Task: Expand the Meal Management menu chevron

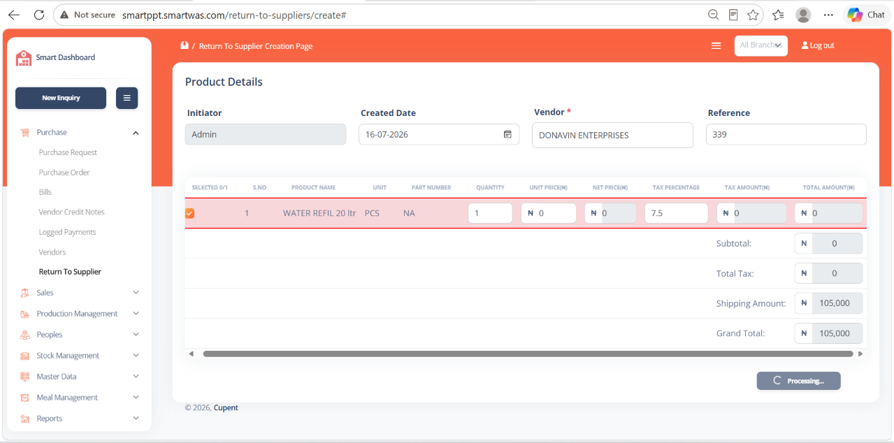Action: (x=136, y=398)
